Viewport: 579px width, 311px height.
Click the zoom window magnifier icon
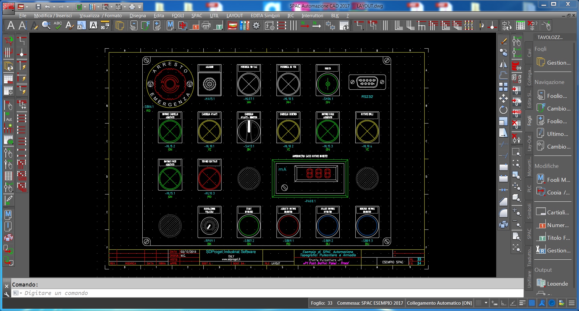point(516,152)
